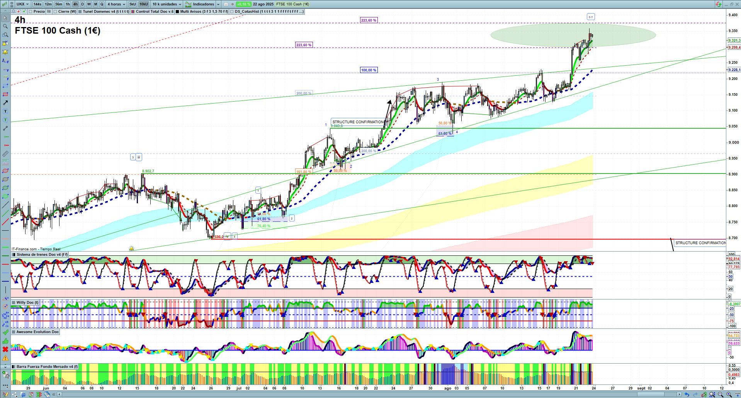Select the angle measurement tool

pyautogui.click(x=5, y=298)
